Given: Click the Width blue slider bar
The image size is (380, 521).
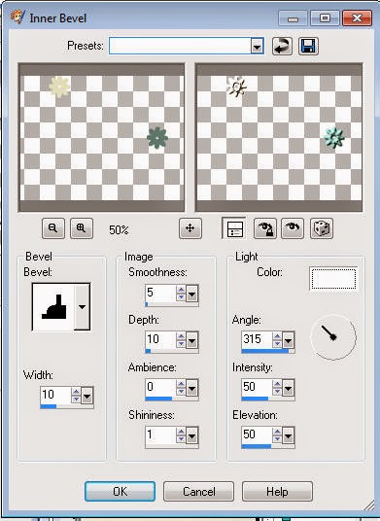Looking at the screenshot, I should click(49, 406).
